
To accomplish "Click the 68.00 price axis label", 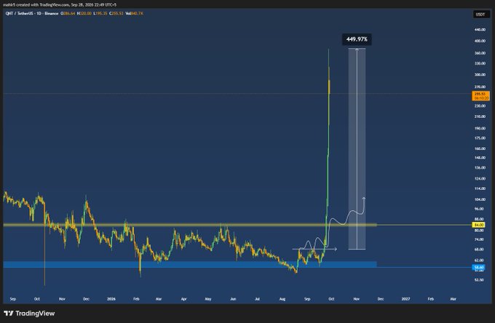I will point(479,250).
